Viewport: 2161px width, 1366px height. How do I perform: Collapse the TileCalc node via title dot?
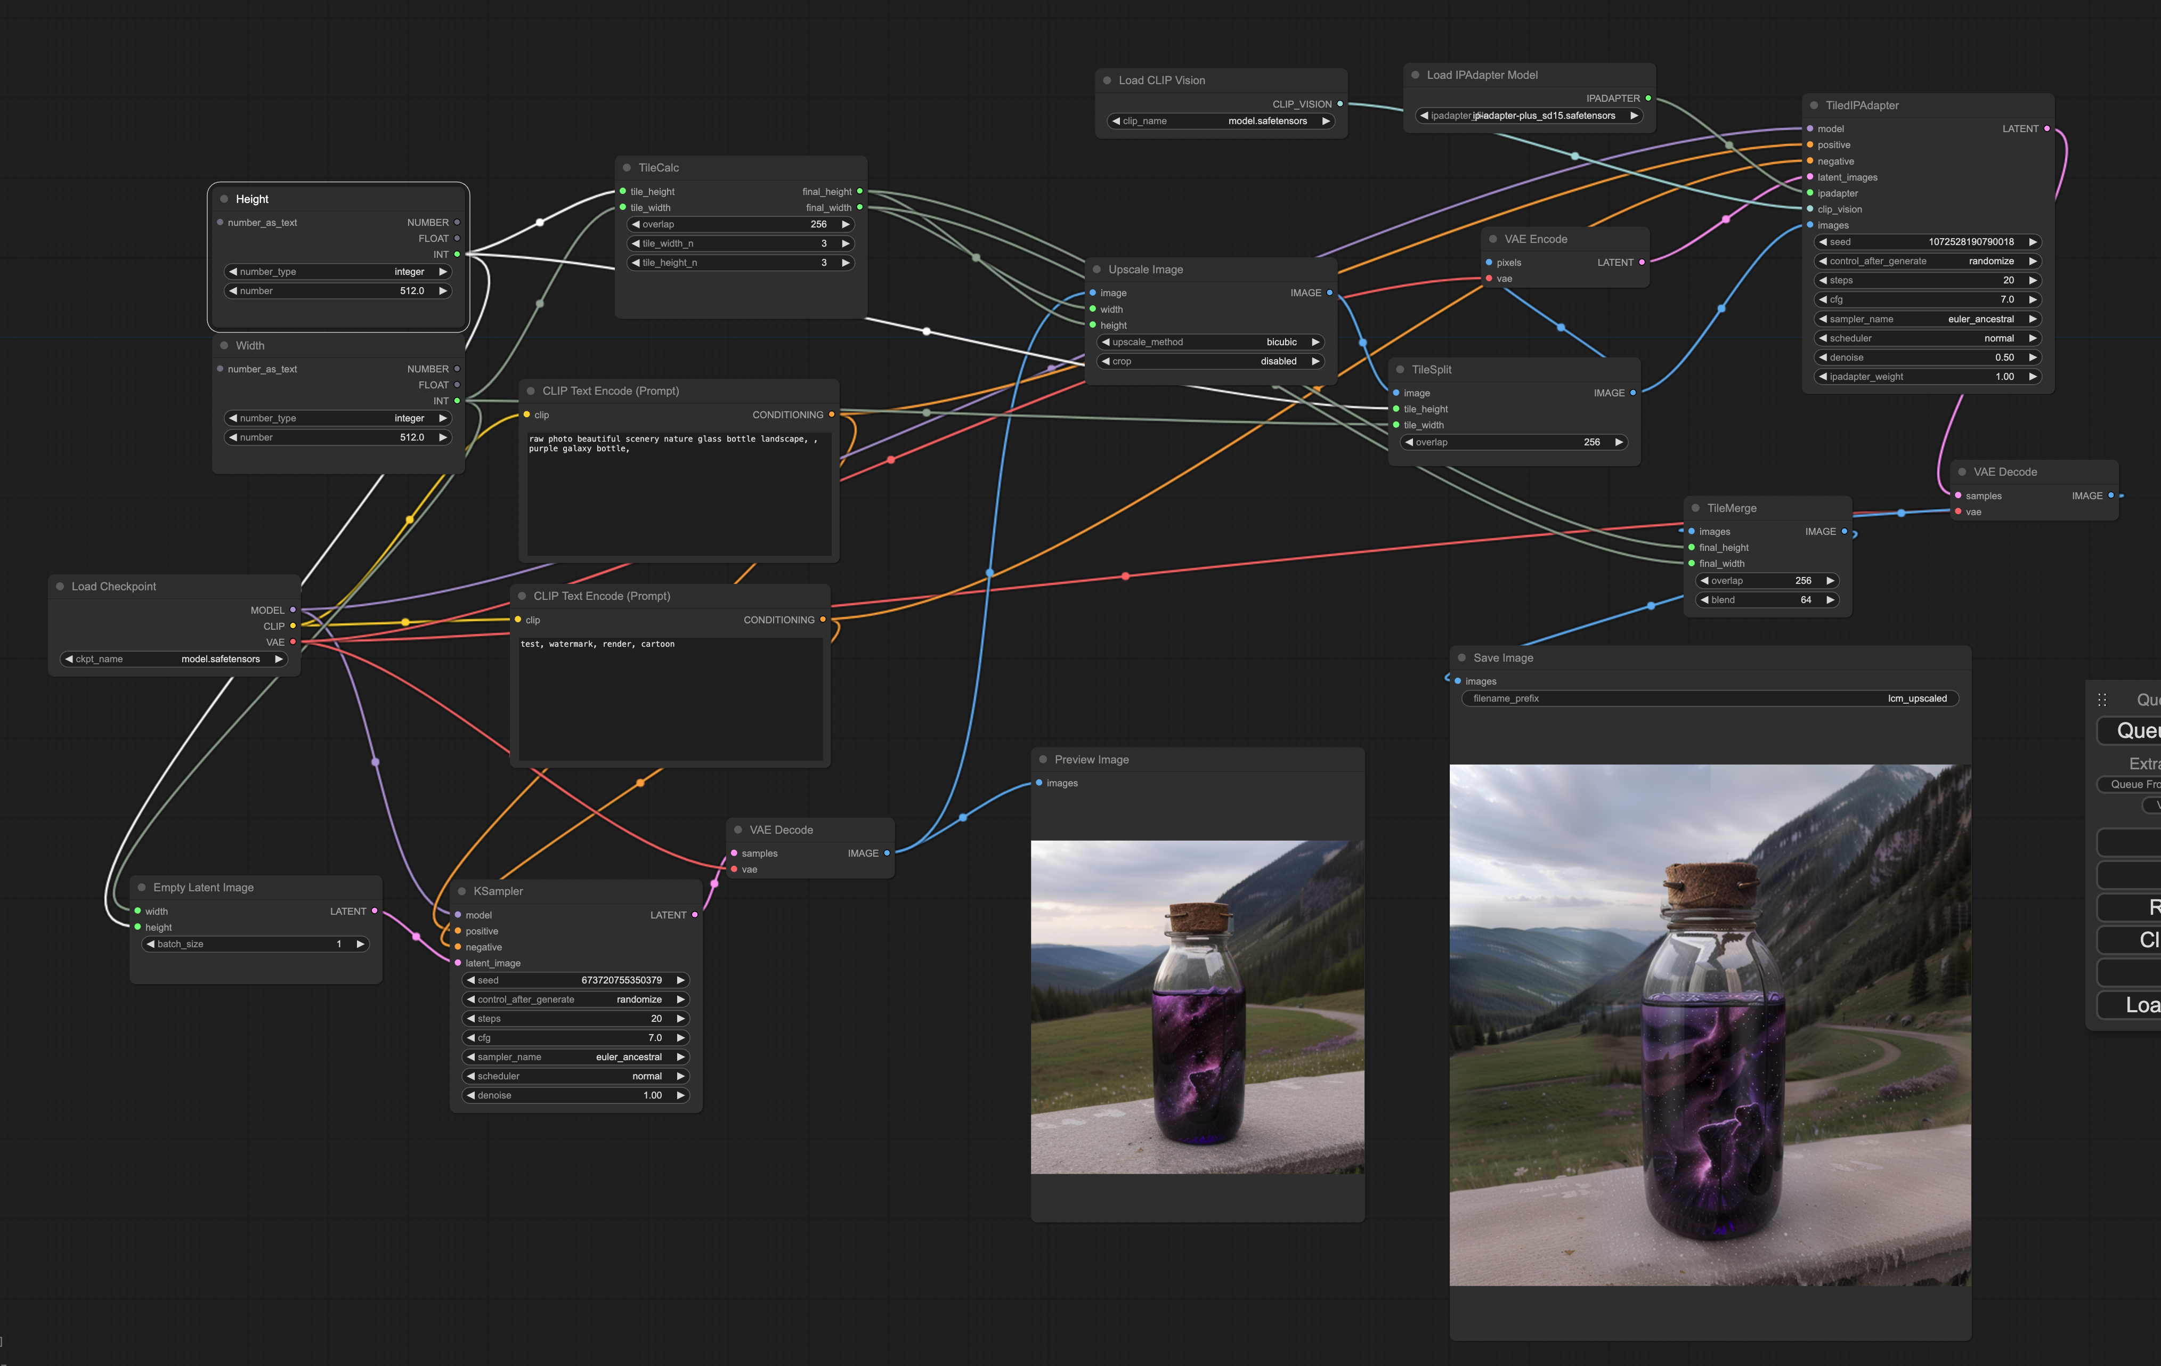[627, 168]
